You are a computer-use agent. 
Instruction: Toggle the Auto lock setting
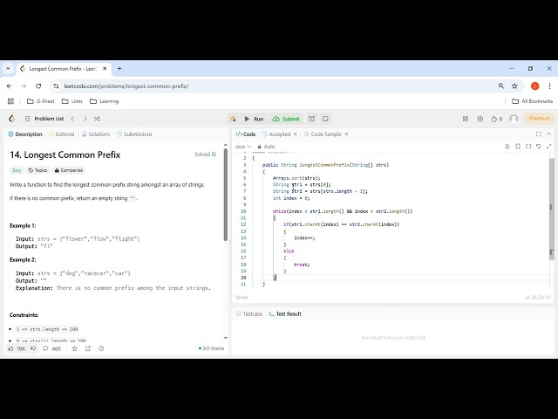[266, 147]
